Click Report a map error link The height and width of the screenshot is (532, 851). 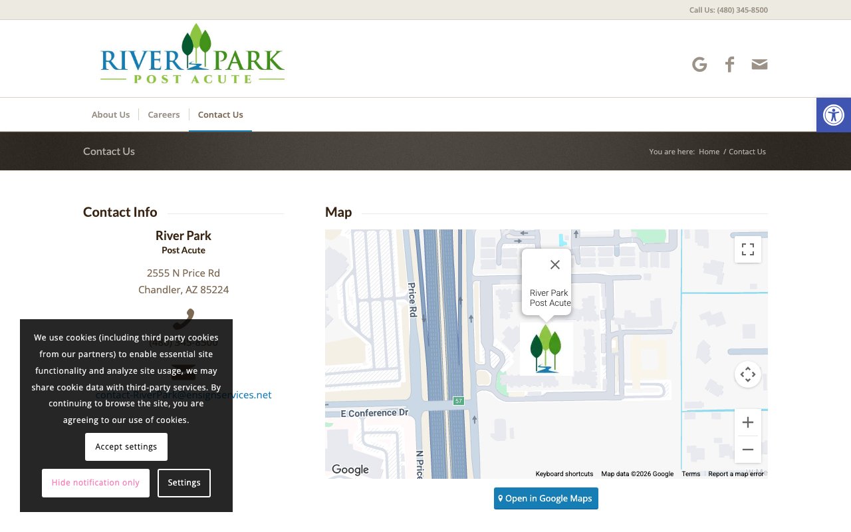coord(736,474)
